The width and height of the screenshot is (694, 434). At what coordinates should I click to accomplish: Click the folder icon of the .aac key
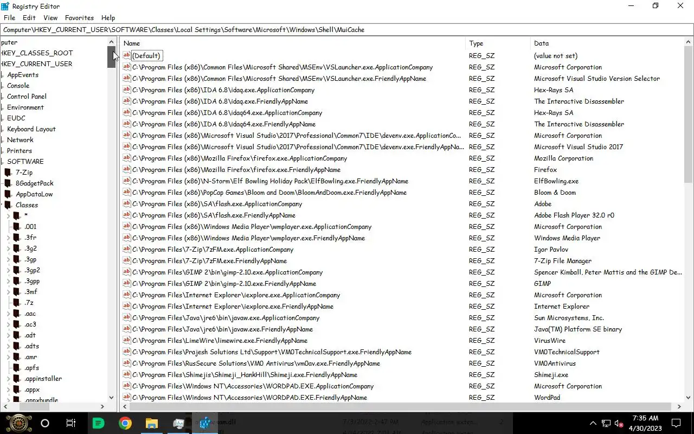(x=16, y=313)
